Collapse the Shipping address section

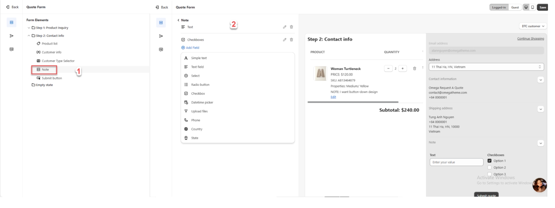coord(541,109)
